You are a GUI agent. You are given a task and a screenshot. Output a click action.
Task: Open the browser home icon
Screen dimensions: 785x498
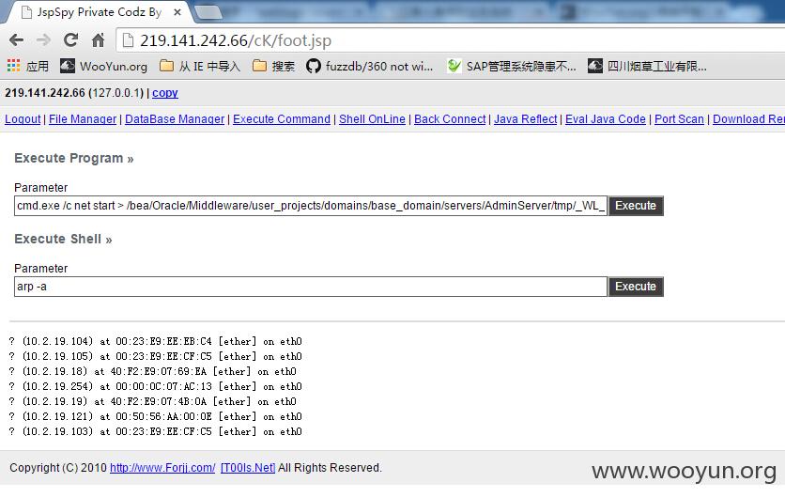pyautogui.click(x=98, y=40)
